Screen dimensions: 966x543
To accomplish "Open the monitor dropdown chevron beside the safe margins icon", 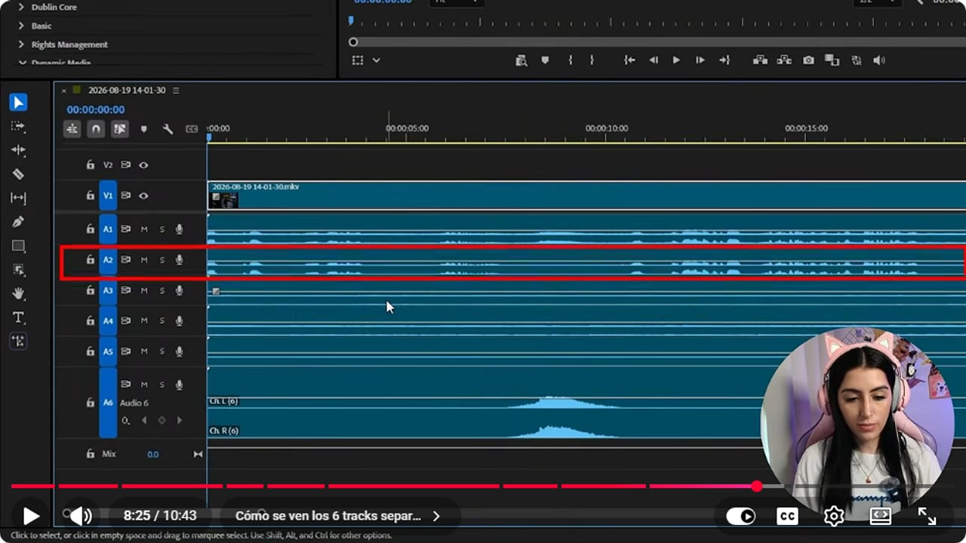I will [x=376, y=60].
